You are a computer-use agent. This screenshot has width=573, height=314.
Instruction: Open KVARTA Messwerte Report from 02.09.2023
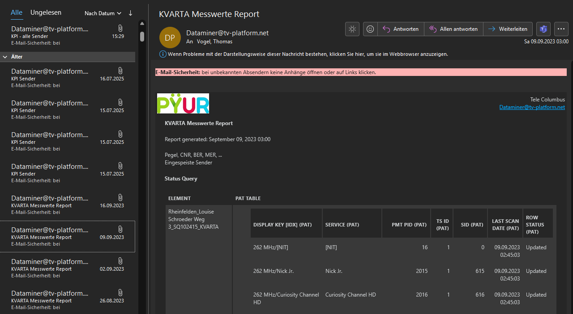pyautogui.click(x=68, y=268)
